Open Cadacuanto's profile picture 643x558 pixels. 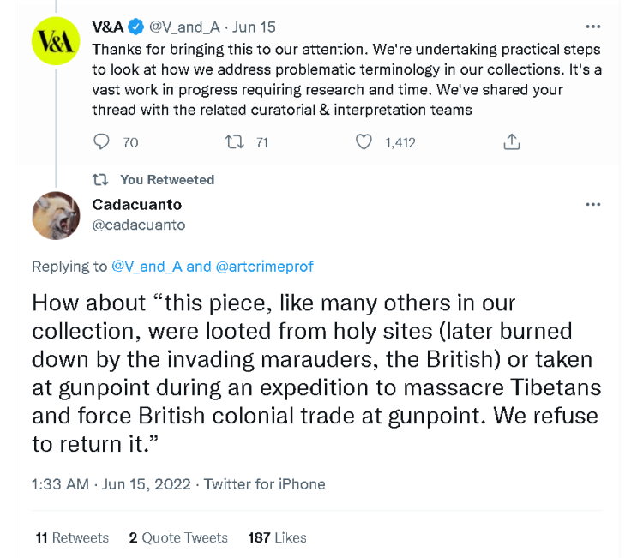click(x=55, y=215)
